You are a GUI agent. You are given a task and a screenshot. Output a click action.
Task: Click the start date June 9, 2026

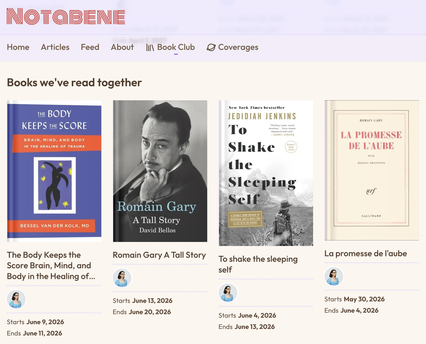tap(45, 322)
